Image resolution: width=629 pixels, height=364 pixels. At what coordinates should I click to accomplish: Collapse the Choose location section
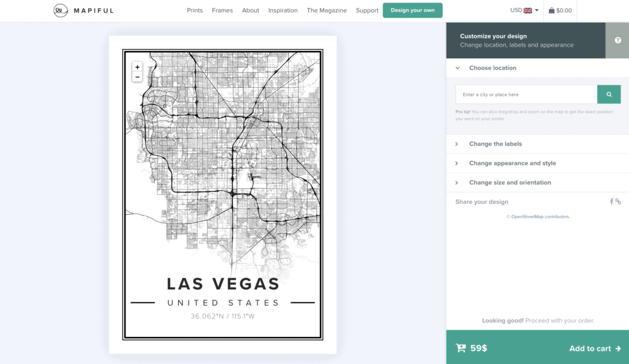[x=537, y=68]
